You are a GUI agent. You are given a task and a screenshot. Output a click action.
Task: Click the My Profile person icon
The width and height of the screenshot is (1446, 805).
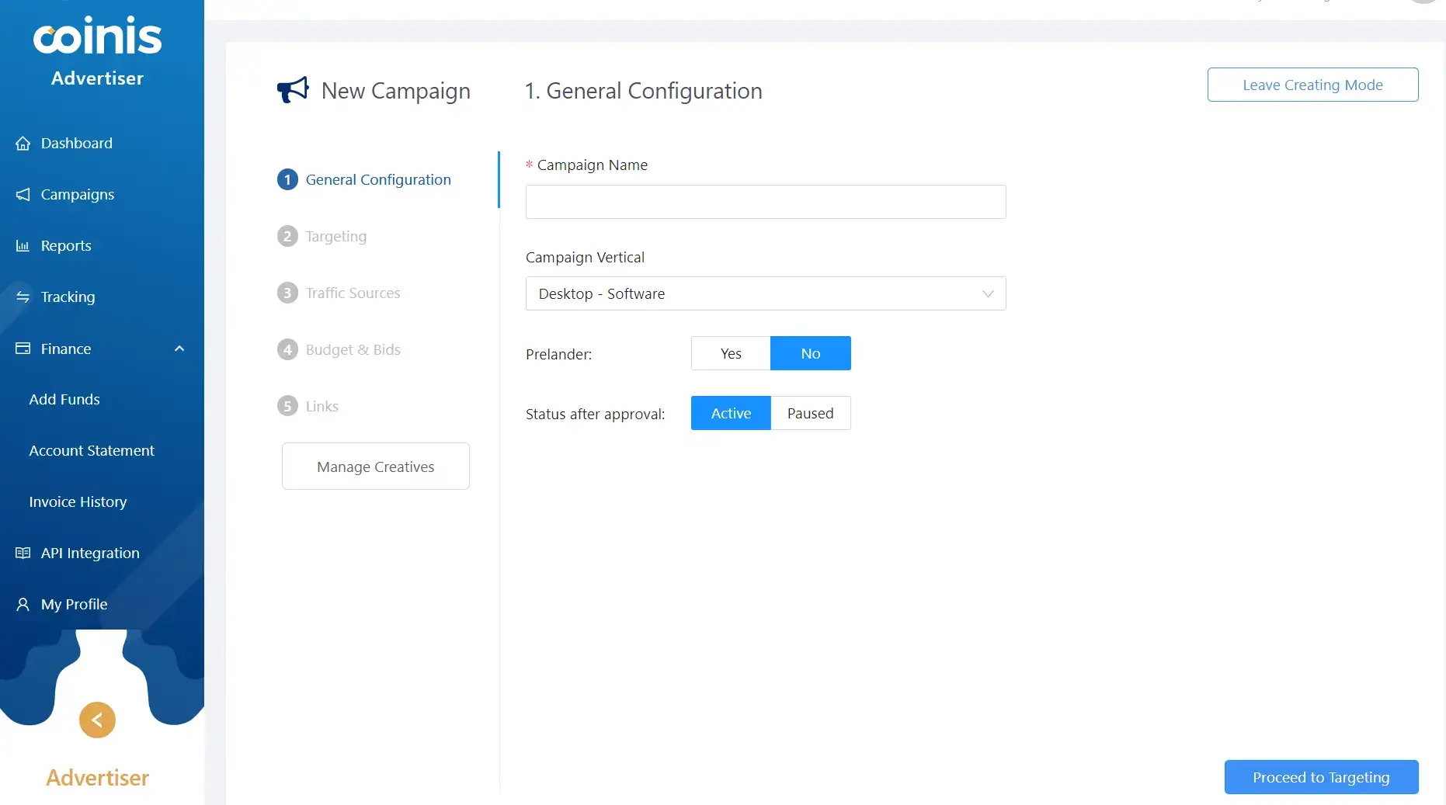(x=23, y=605)
